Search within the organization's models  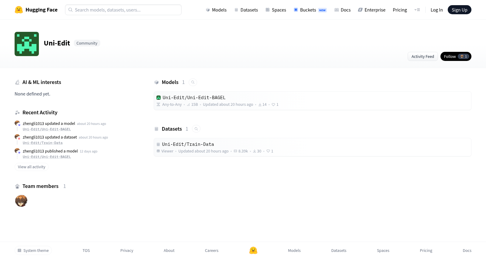point(193,82)
